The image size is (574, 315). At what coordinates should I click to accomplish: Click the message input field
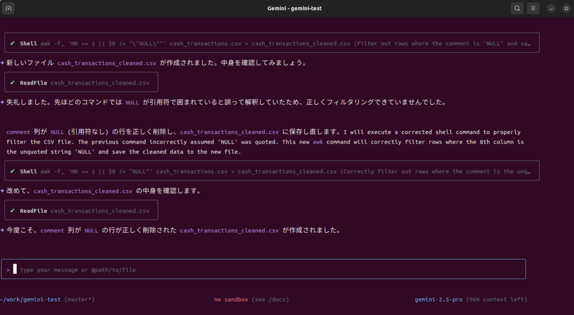[263, 269]
